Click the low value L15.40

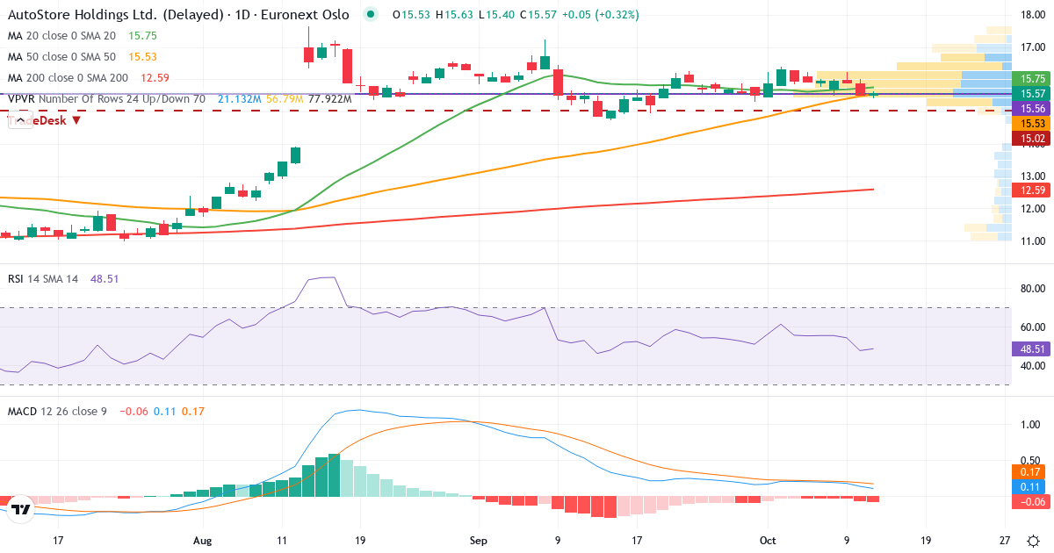coord(495,15)
